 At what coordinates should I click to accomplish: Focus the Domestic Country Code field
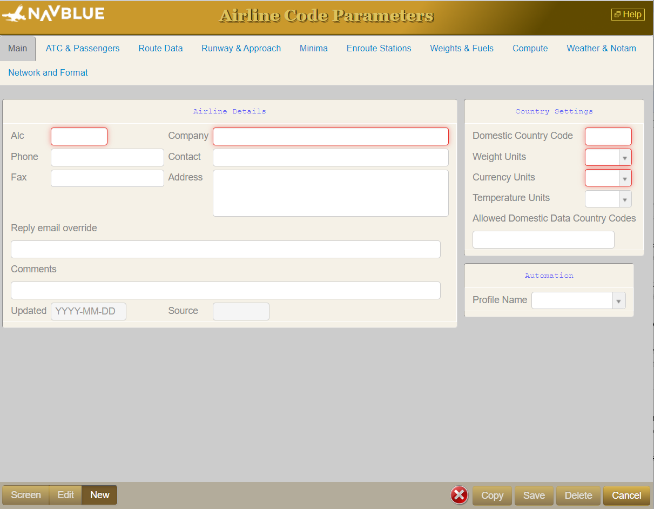(x=608, y=136)
